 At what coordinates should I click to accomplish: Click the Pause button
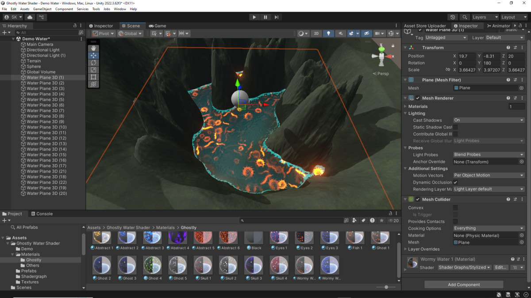(265, 17)
